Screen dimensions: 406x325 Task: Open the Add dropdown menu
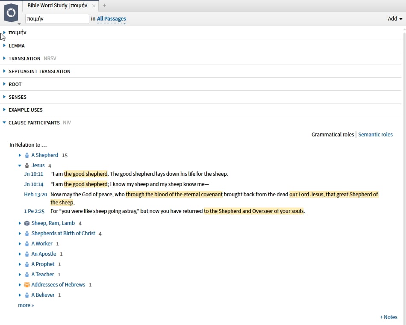pos(395,19)
